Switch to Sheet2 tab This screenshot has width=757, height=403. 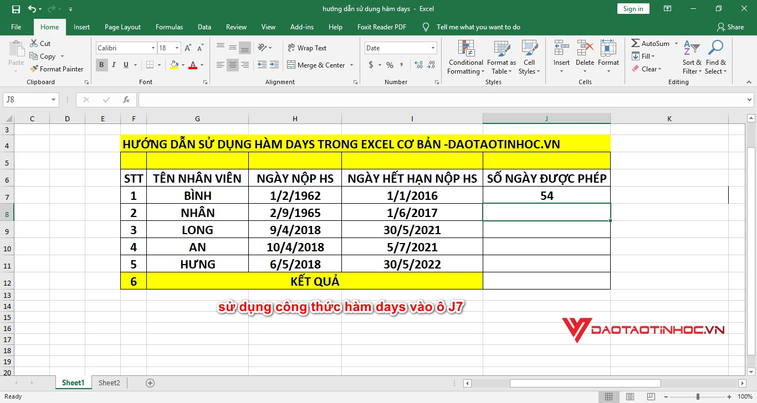(109, 383)
